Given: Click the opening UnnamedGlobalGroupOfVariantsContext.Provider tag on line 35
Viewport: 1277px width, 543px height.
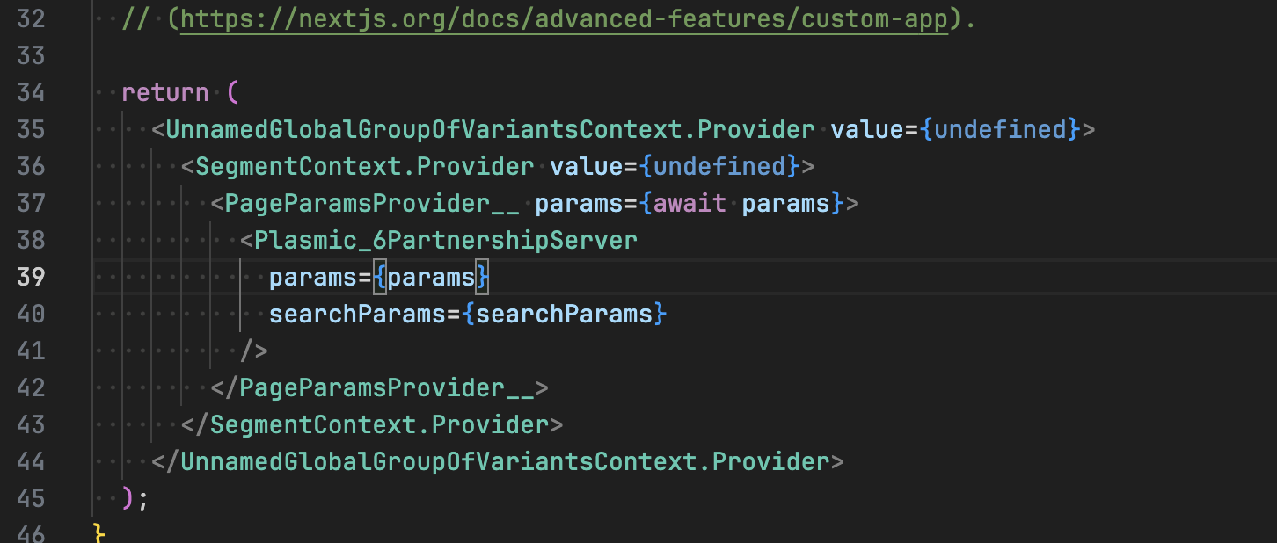Looking at the screenshot, I should (x=490, y=130).
